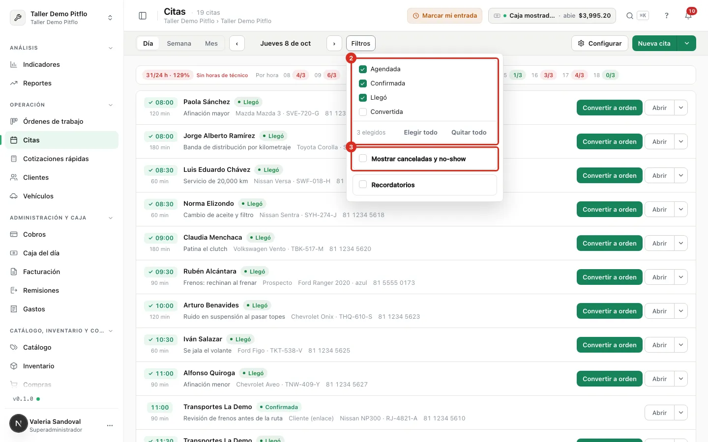Check the Convertida status filter
Image resolution: width=708 pixels, height=442 pixels.
[x=363, y=112]
